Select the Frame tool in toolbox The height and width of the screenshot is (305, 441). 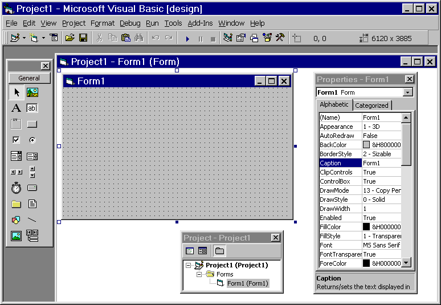coord(17,124)
